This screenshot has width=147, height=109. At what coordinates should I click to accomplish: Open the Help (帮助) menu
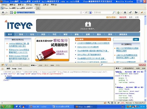point(54,5)
